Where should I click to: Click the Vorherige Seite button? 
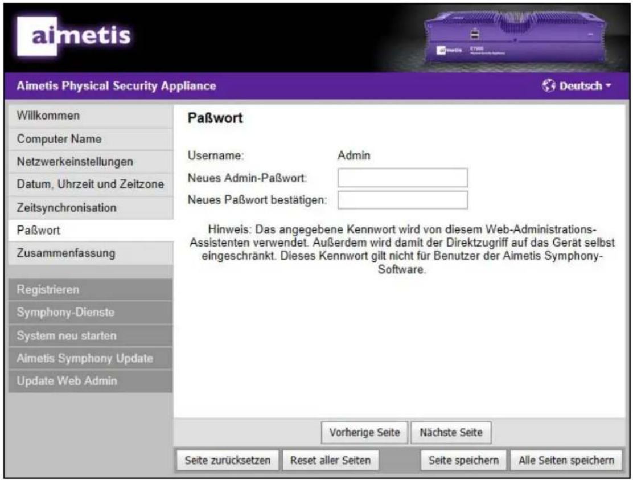tap(364, 432)
